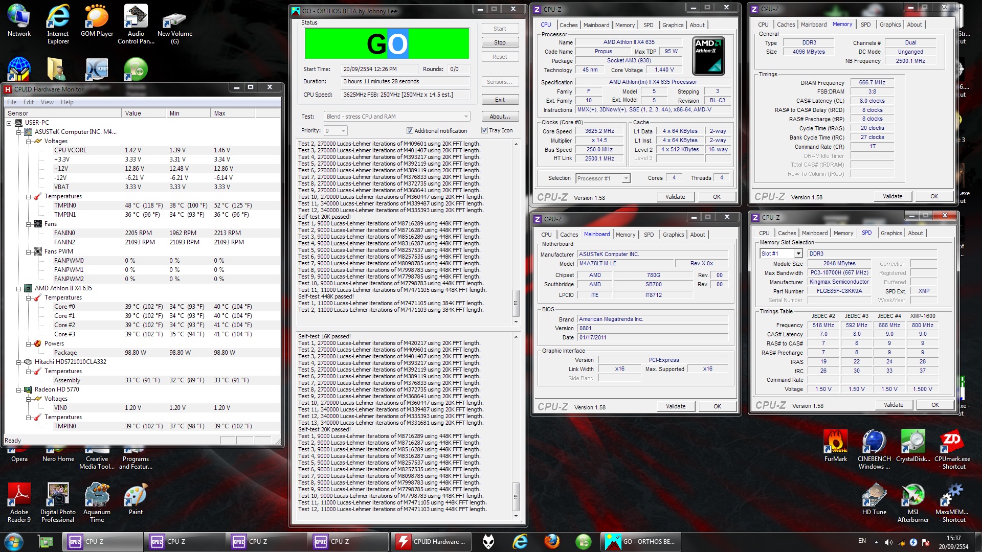This screenshot has width=982, height=552.
Task: Uncheck the Tray Icon checkbox
Action: (x=484, y=130)
